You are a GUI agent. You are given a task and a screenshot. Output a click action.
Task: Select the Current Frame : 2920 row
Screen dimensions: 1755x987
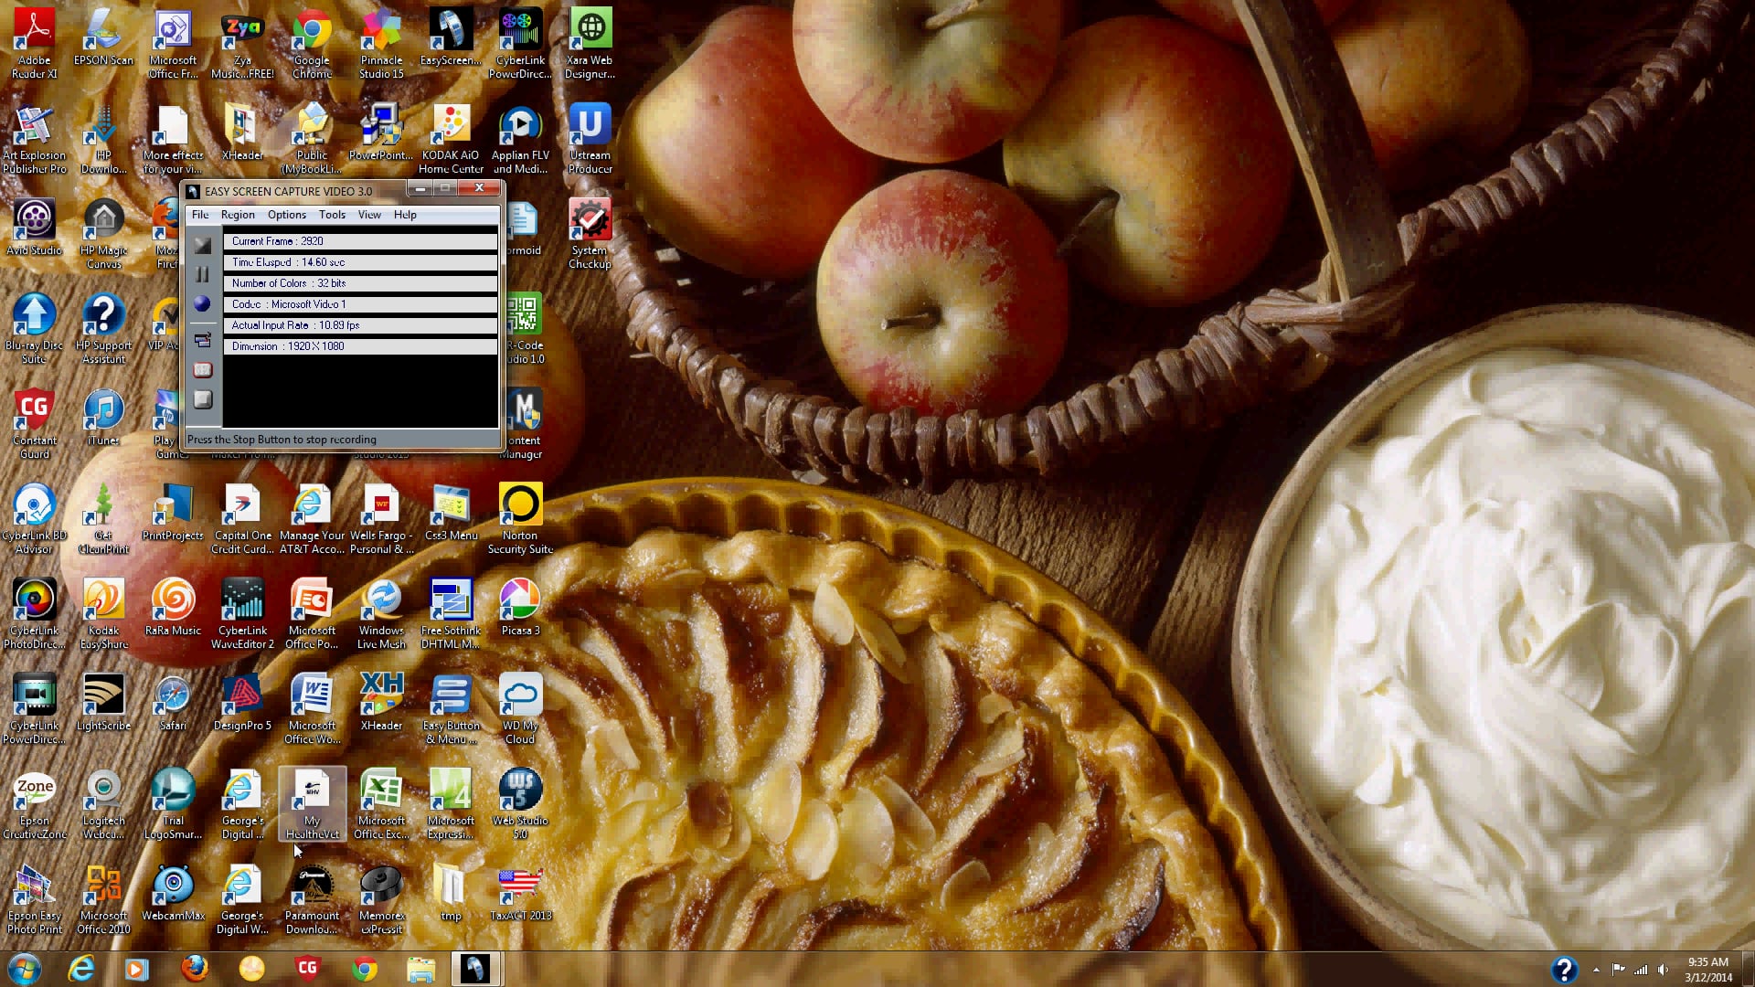pos(360,241)
